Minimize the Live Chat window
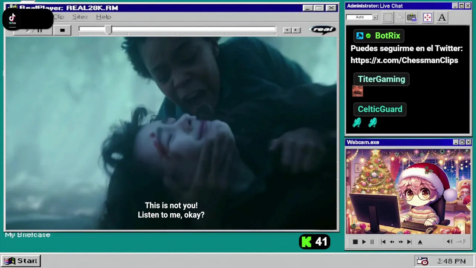This screenshot has height=268, width=476. 455,6
